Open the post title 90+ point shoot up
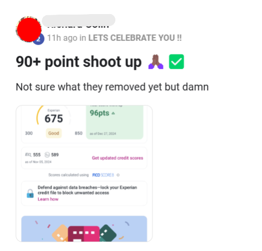Screen dimensions: 262x251 click(79, 62)
